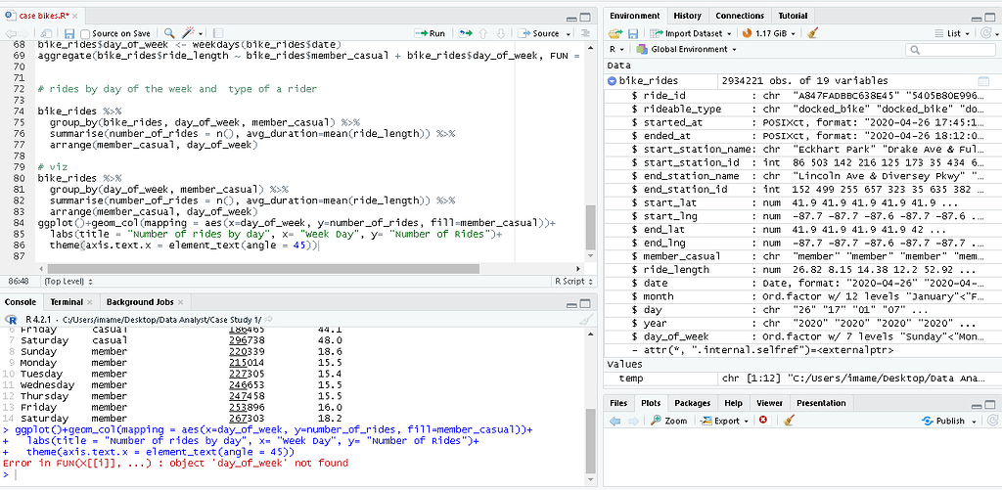Viewport: 1002px width, 490px height.
Task: Select the temp value row
Action: (801, 379)
